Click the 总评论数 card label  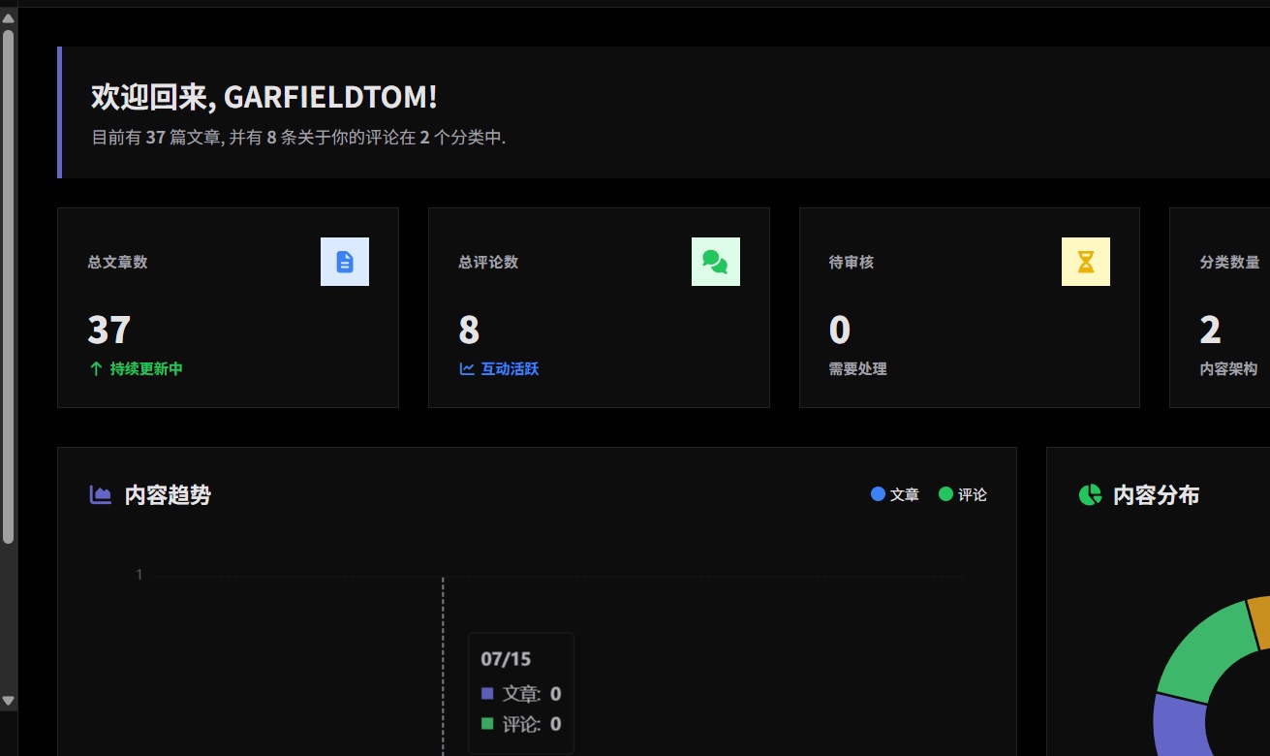[488, 262]
